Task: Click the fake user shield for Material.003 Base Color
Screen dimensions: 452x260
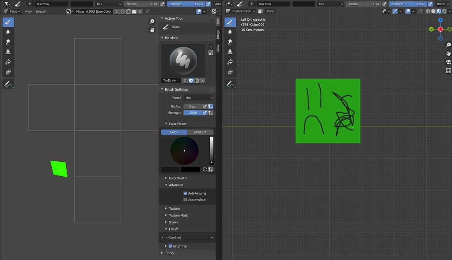Action: click(122, 11)
